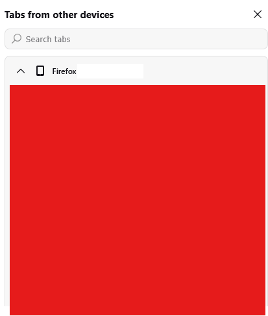Screen dimensions: 268x316
Task: Click the center of the red rectangle
Action: pos(138,200)
